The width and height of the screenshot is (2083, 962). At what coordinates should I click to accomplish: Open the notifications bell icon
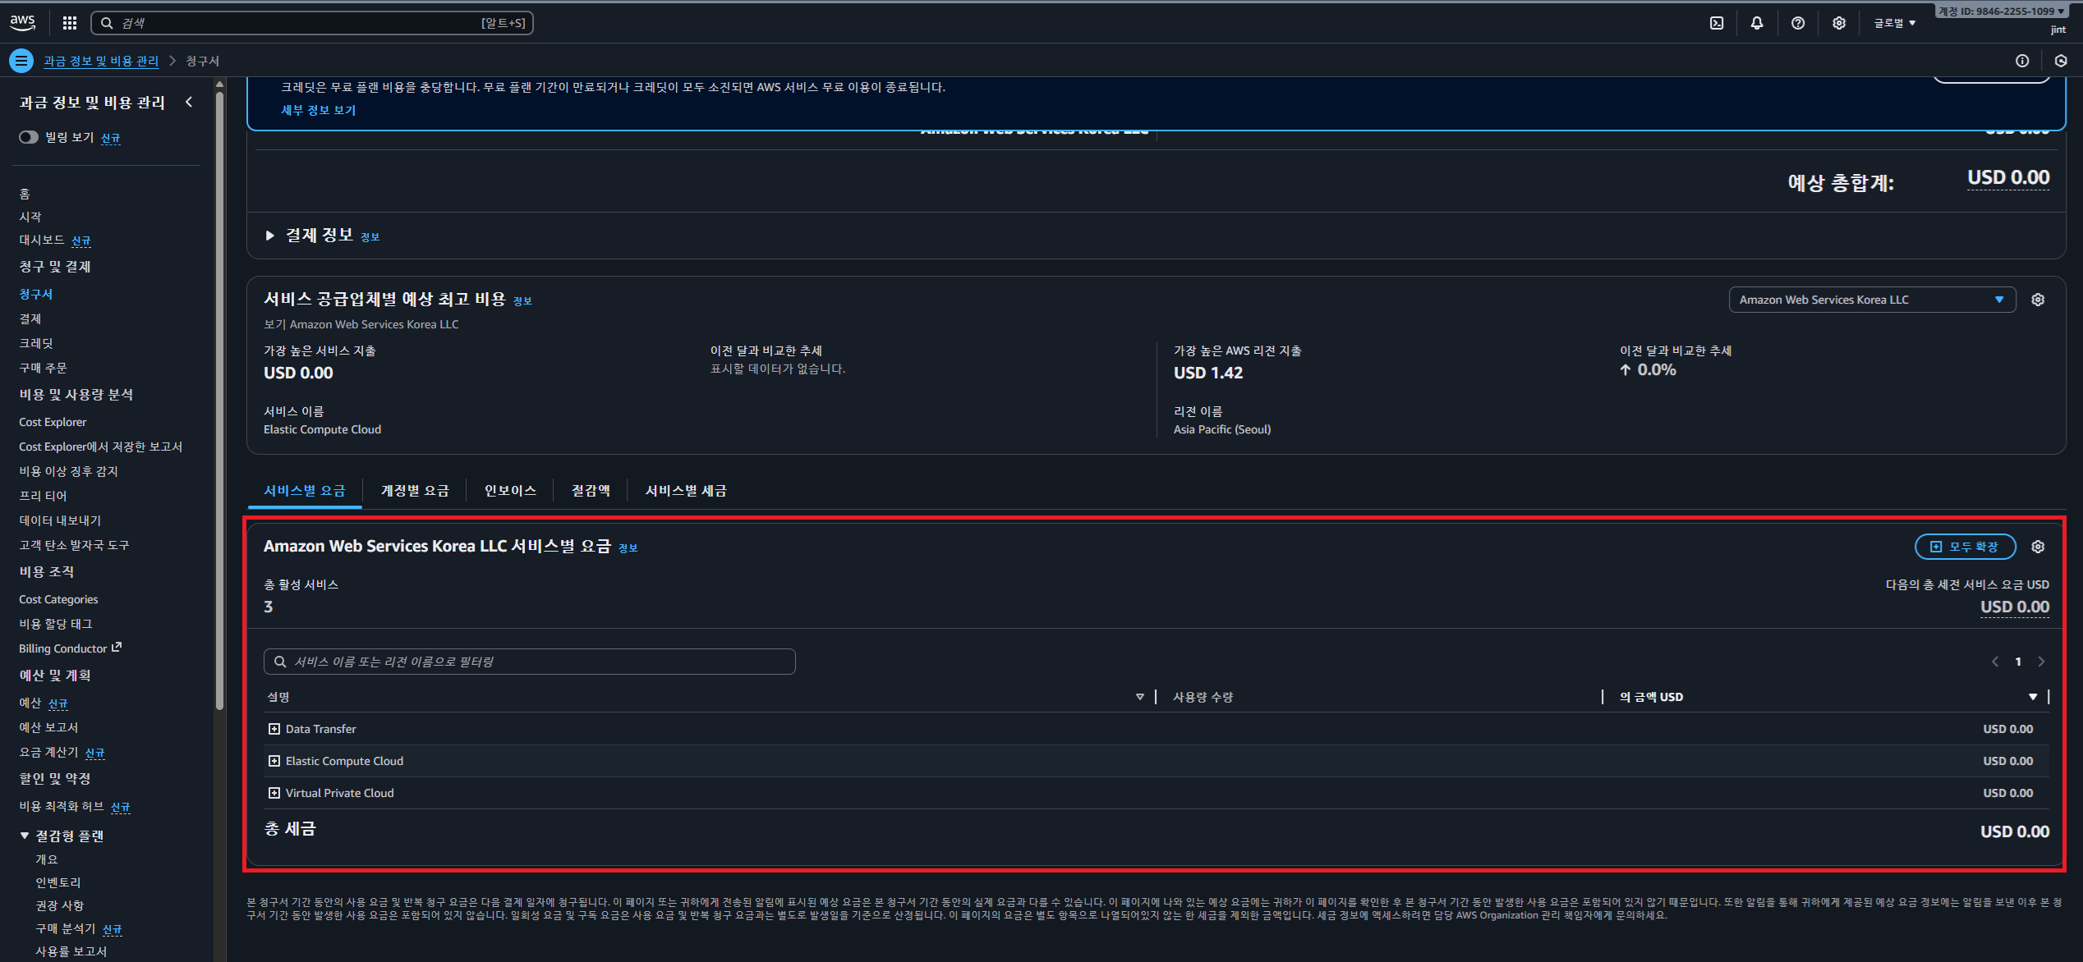(1757, 23)
